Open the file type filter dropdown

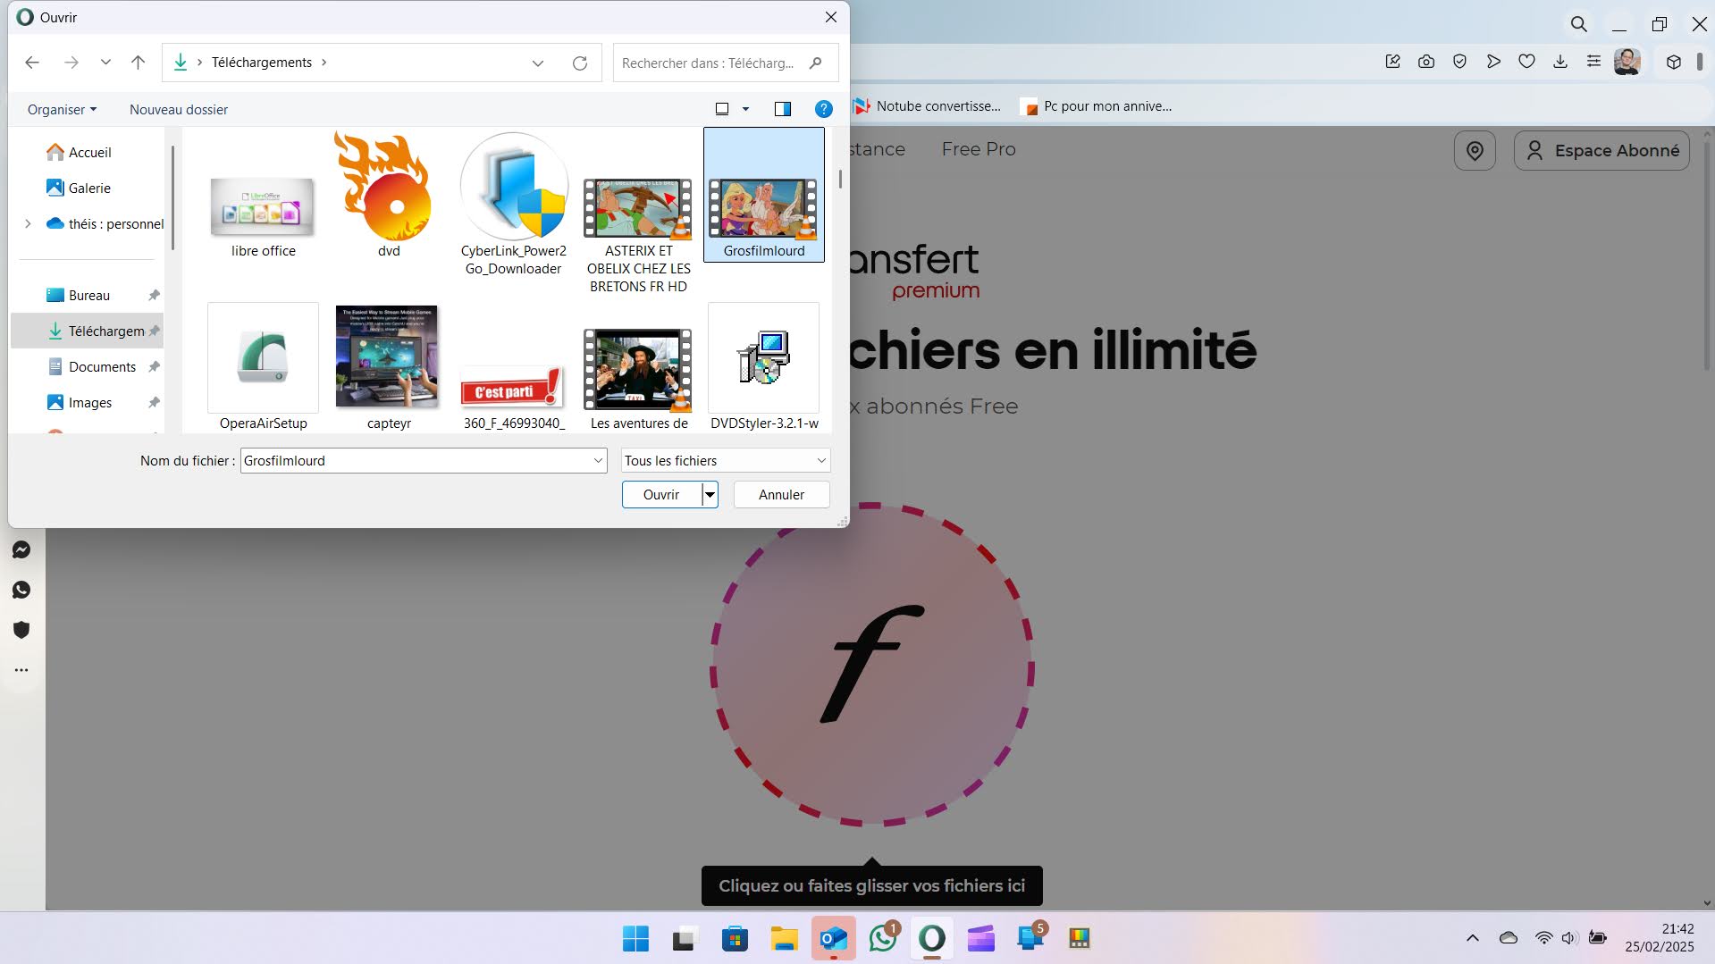725,461
